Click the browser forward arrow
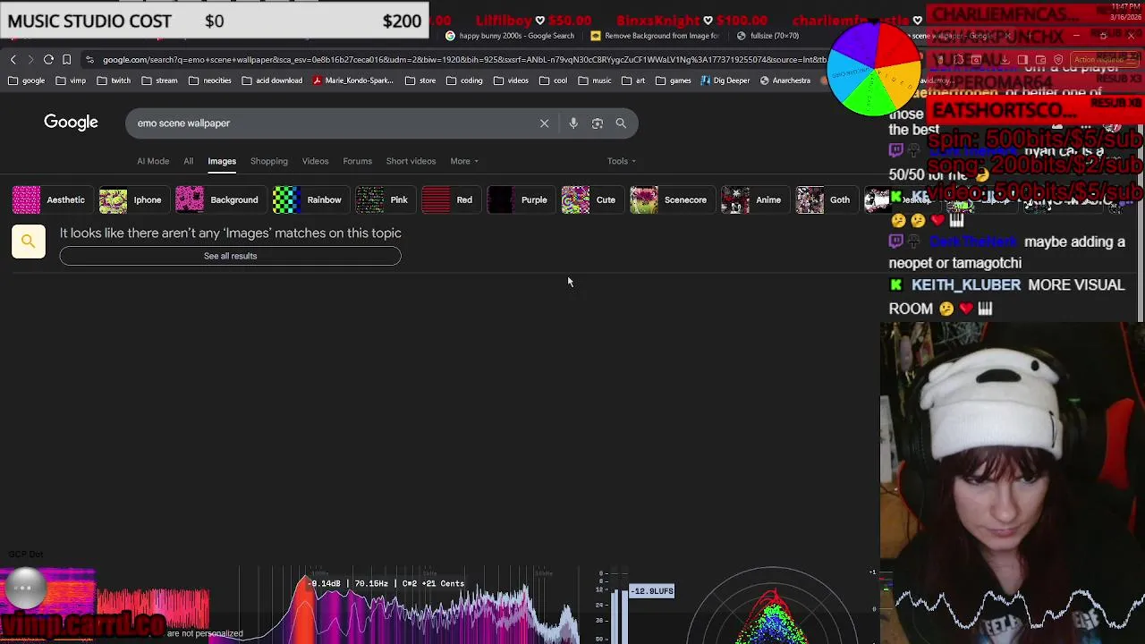The image size is (1145, 644). pyautogui.click(x=30, y=60)
